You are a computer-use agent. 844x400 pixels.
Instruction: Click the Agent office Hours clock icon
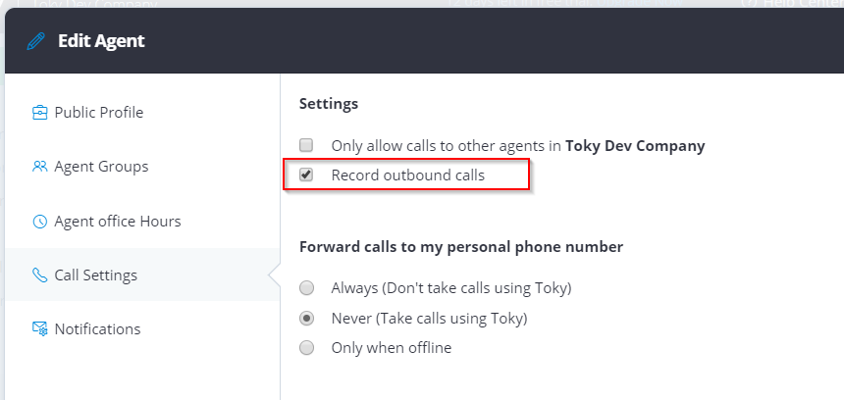(40, 222)
